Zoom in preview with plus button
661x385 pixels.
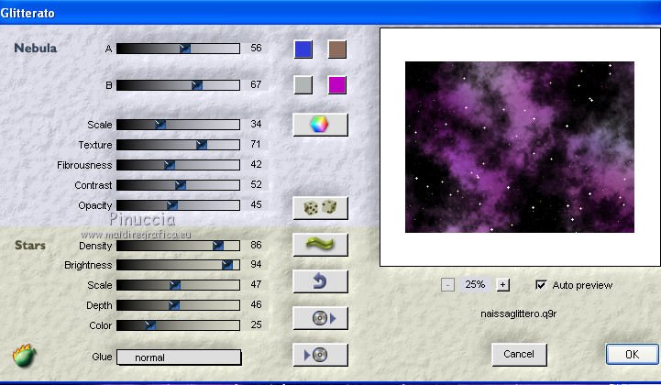[x=502, y=285]
